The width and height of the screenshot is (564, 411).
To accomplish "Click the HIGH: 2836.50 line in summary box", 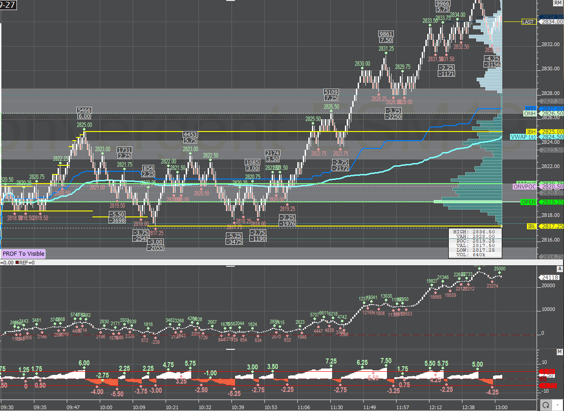I will [x=475, y=232].
